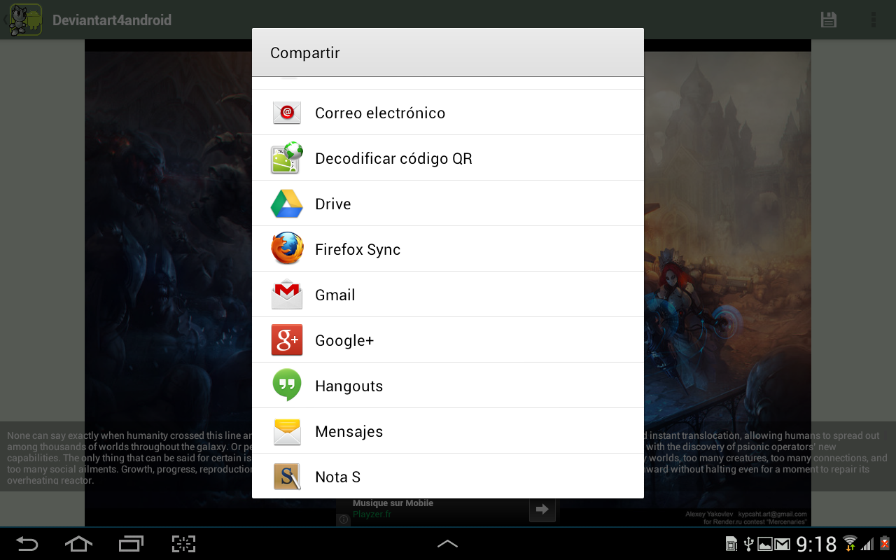Click the red Google+ icon
Viewport: 896px width, 560px height.
[287, 340]
